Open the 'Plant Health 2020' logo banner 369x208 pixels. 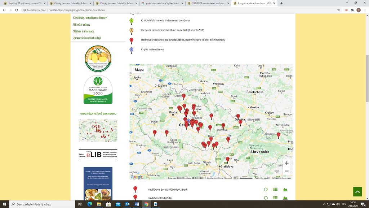coord(98,90)
